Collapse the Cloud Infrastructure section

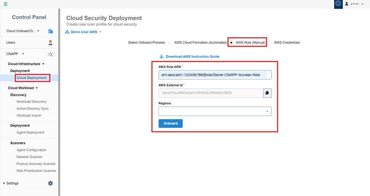coord(26,64)
